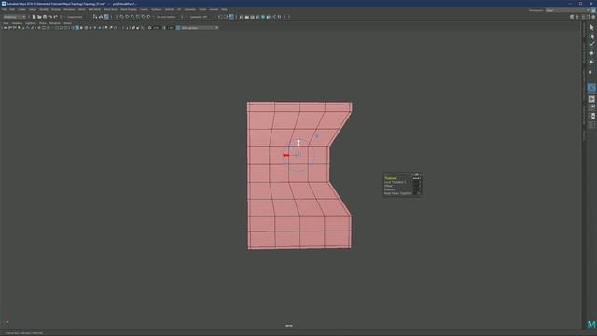Open the Edit Mesh menu
597x336 pixels.
(94, 9)
